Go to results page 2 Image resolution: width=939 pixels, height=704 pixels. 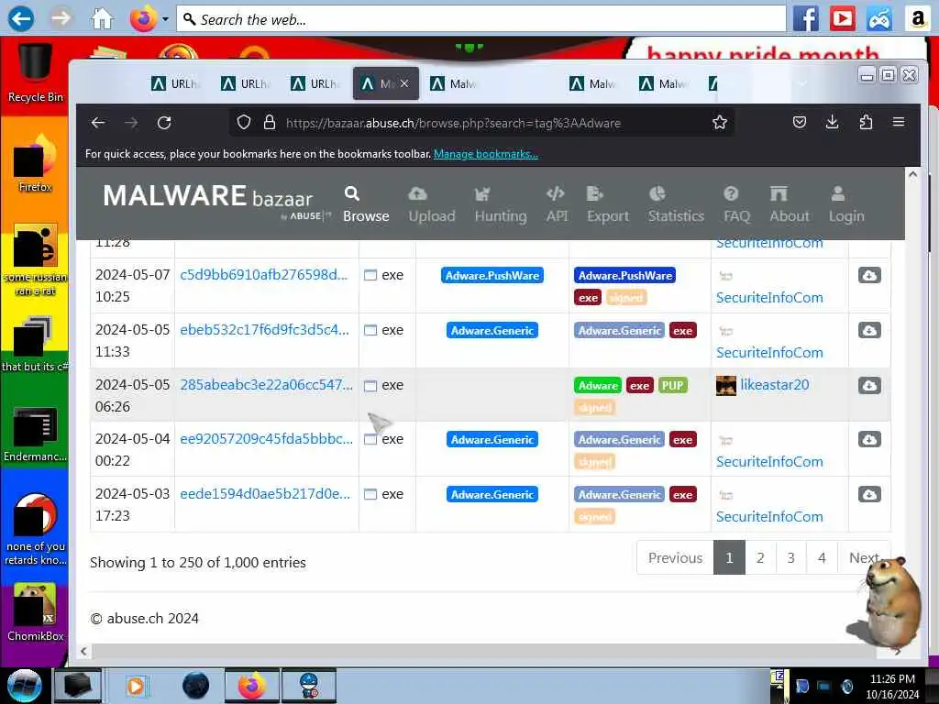760,558
